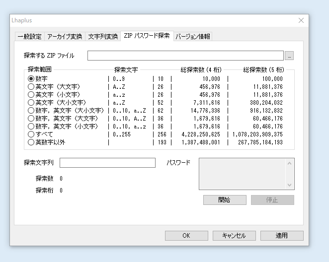Image resolution: width=329 pixels, height=262 pixels.
Task: Click the value 267,785,184,193
Action: (260, 142)
